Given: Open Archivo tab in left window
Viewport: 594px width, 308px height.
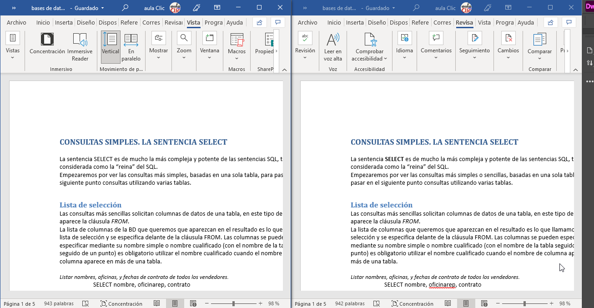Looking at the screenshot, I should tap(16, 22).
